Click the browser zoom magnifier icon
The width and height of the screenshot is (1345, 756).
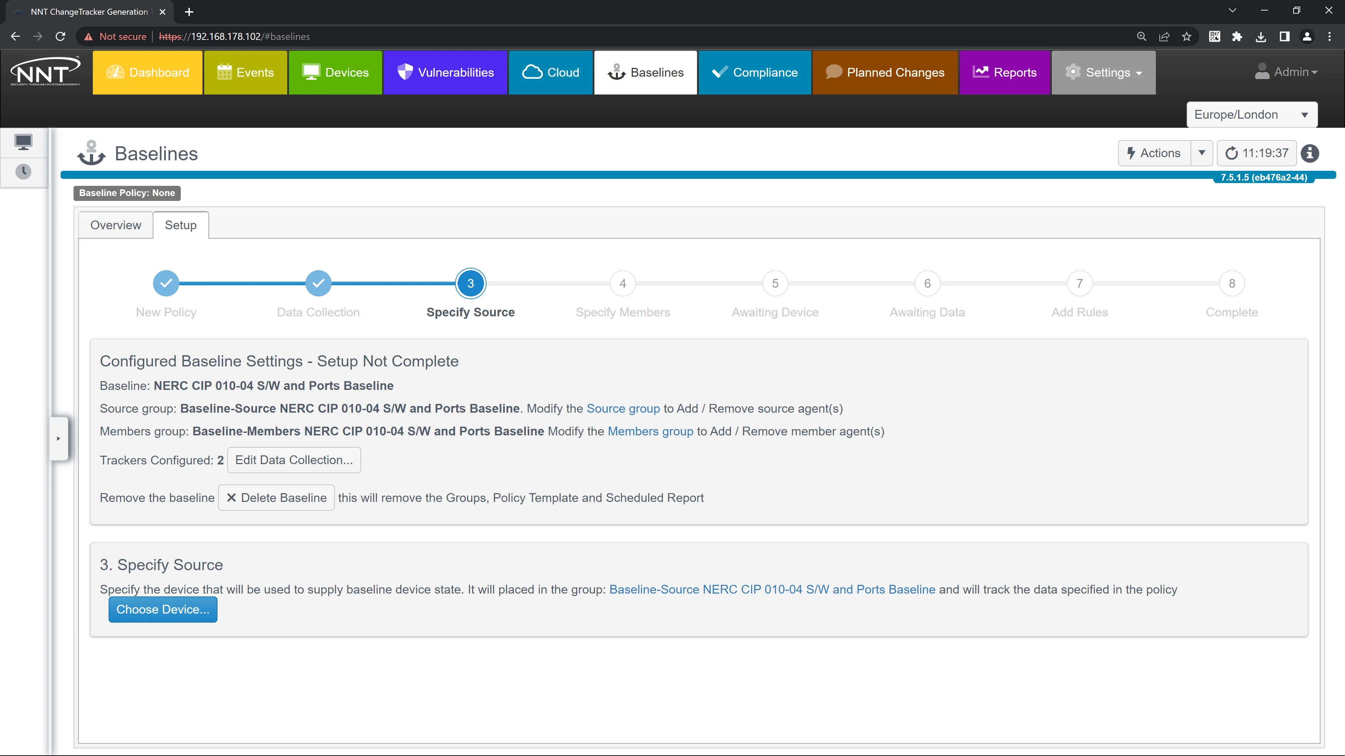pyautogui.click(x=1142, y=36)
